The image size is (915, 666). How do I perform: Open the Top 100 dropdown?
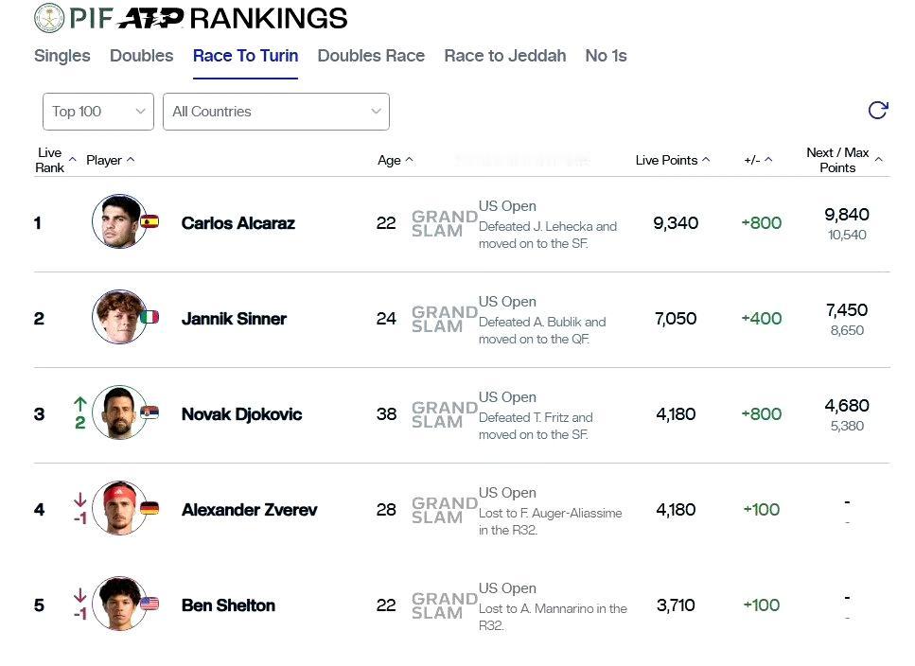[x=98, y=112]
